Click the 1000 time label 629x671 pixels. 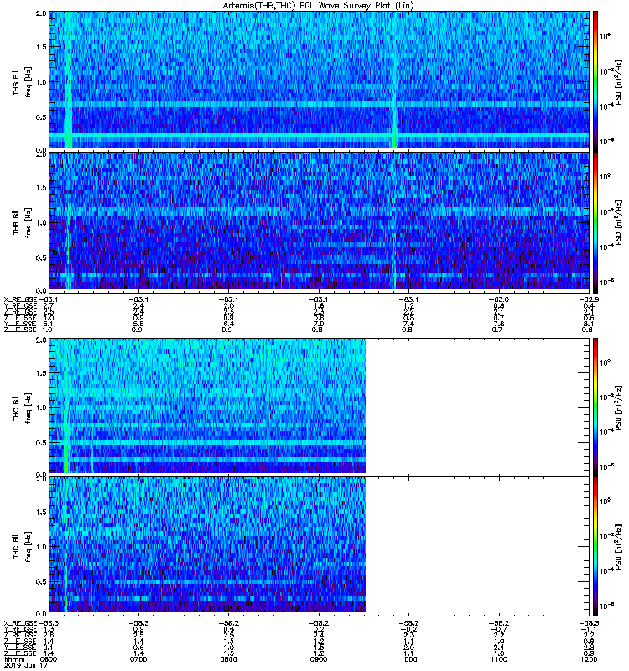click(x=408, y=659)
